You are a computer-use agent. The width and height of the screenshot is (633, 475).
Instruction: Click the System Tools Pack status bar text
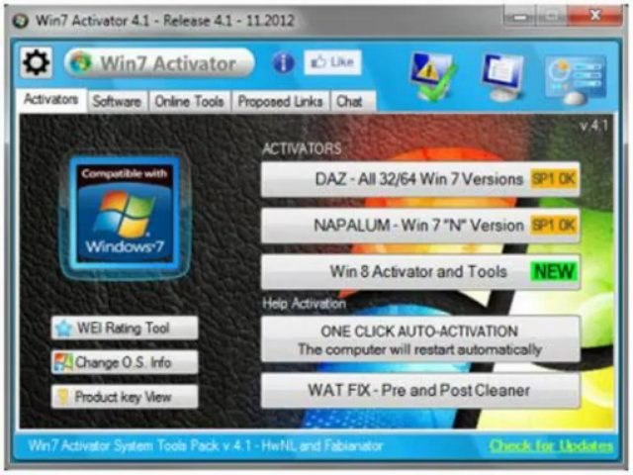[x=205, y=446]
